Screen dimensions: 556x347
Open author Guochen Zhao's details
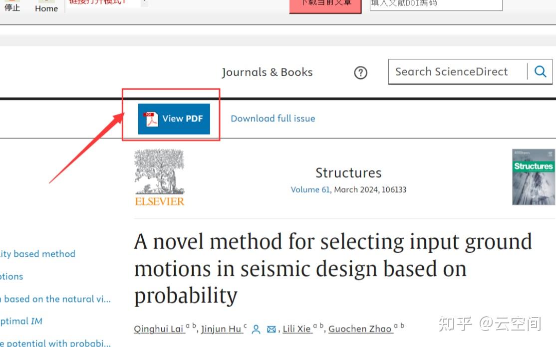360,329
